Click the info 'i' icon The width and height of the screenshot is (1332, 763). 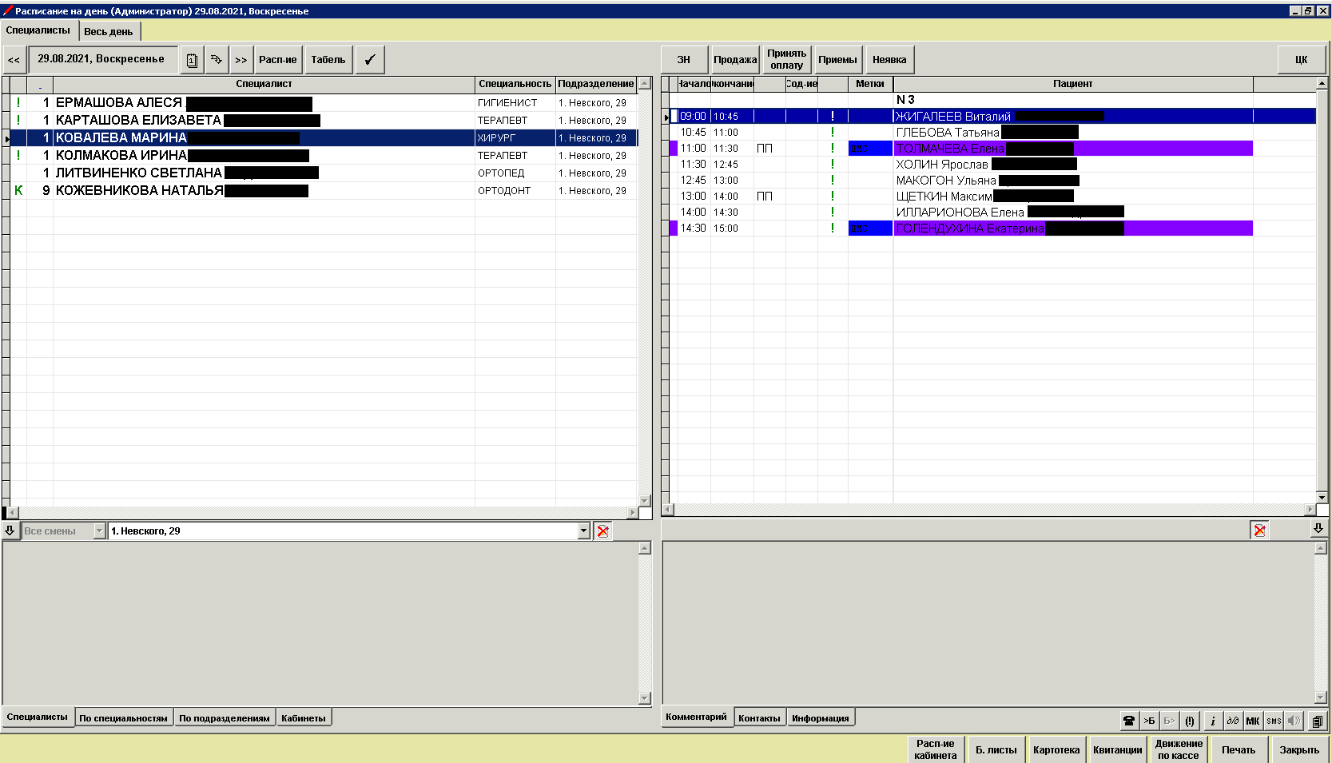1212,721
